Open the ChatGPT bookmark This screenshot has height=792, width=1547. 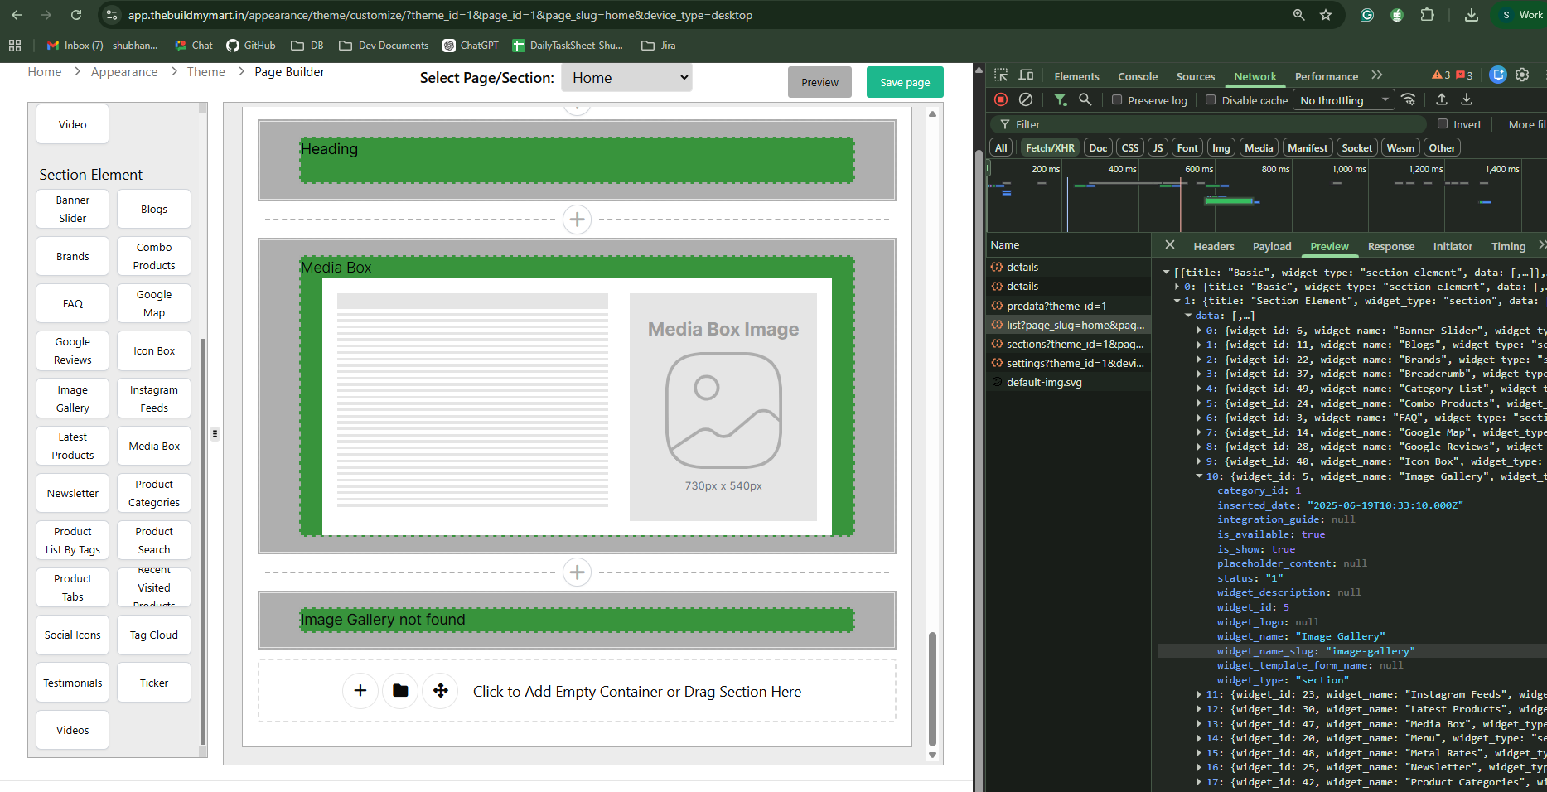point(471,46)
